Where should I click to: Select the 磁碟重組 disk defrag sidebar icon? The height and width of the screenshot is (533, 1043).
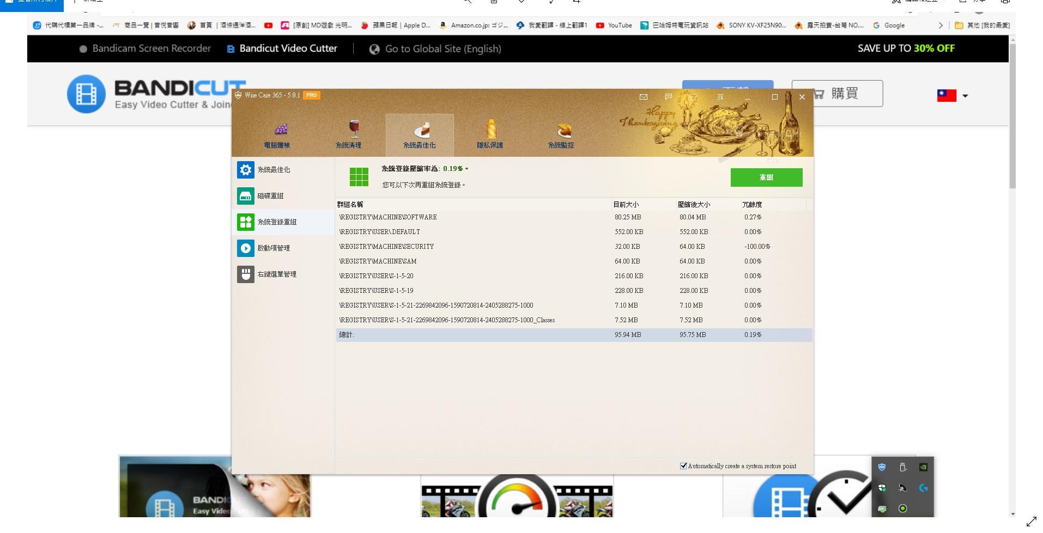click(245, 195)
